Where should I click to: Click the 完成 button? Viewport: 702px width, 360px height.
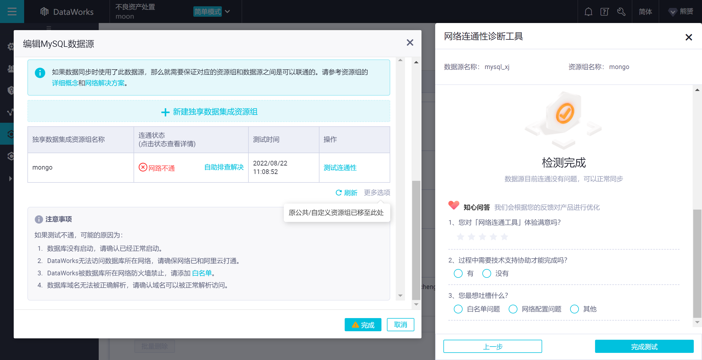[x=363, y=325]
